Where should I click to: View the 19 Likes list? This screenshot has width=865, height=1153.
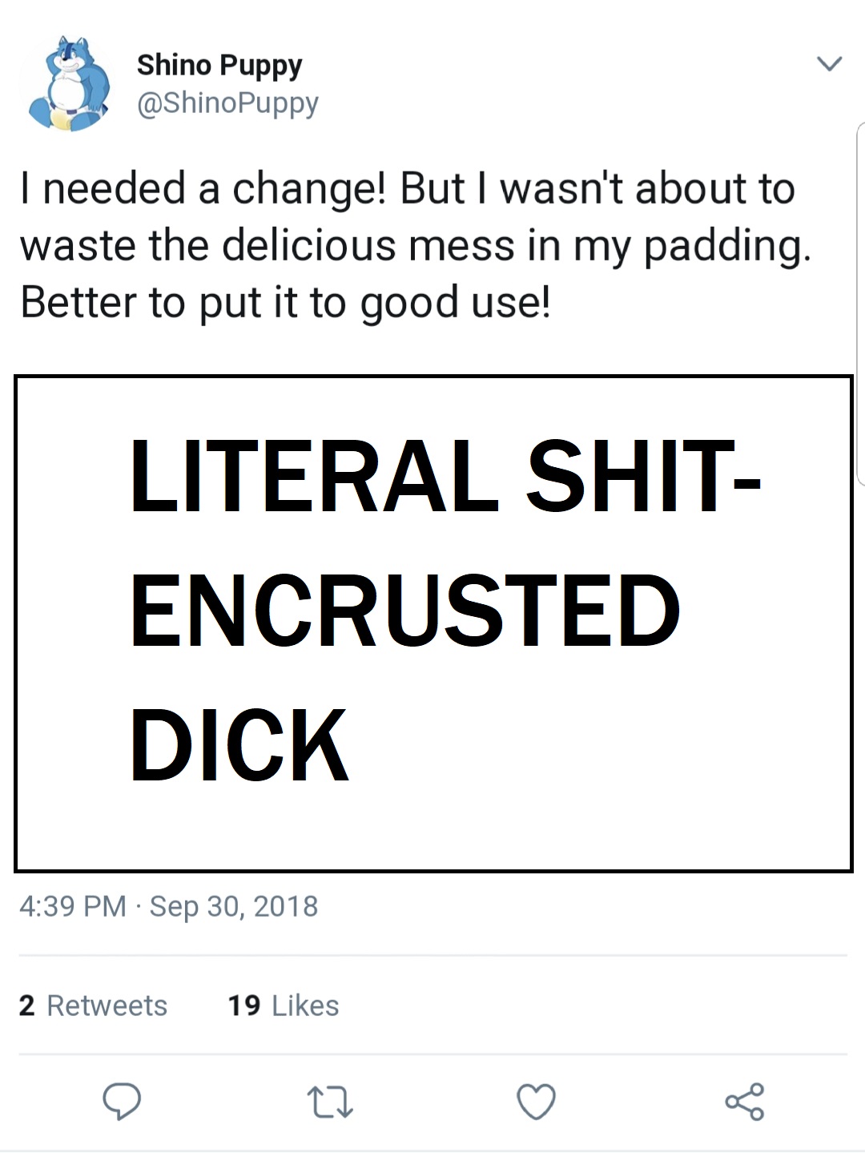click(284, 1006)
